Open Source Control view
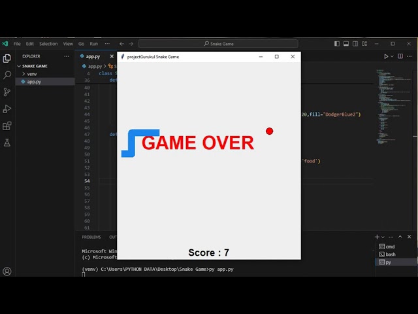Screen dimensions: 418x314 coord(7,92)
